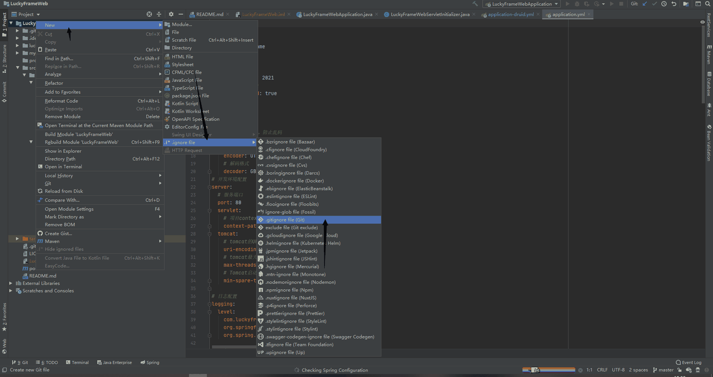Screen dimensions: 713x377
Task: Choose .dockerignore file (Docker) option
Action: coord(319,181)
